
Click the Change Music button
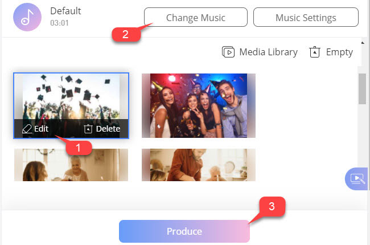196,17
